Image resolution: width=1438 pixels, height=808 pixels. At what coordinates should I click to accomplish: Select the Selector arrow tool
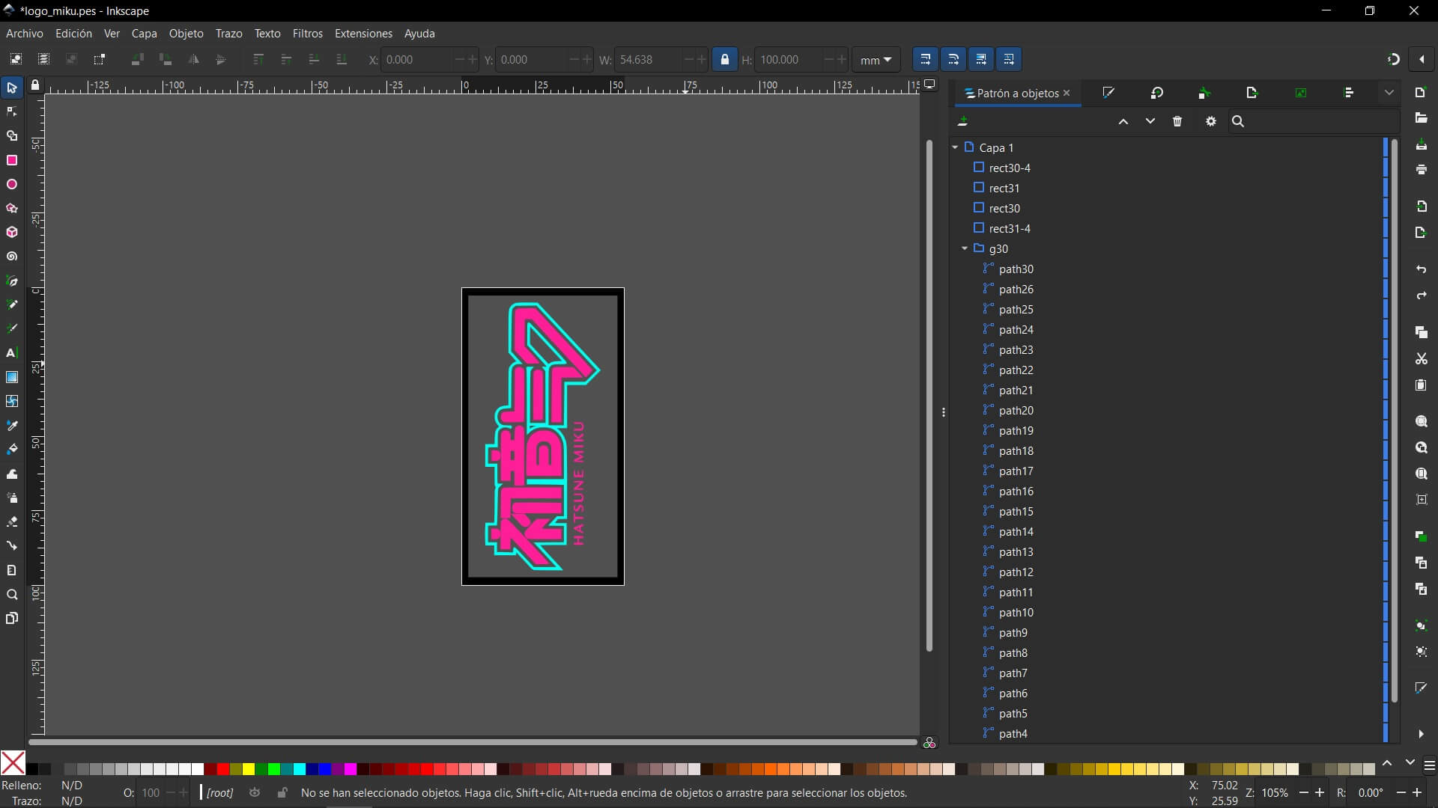coord(12,88)
